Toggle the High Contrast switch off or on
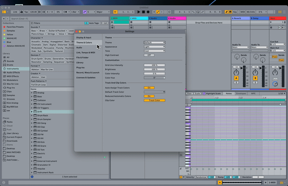Viewport: 288px width, 186px height. pos(149,55)
